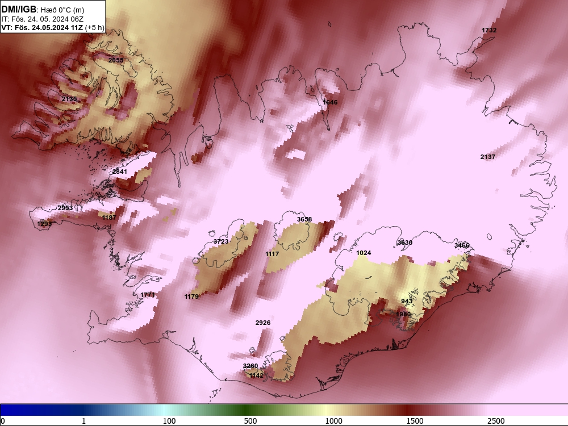The width and height of the screenshot is (568, 426).
Task: Click the 2055 value label on the map
Action: click(x=116, y=60)
